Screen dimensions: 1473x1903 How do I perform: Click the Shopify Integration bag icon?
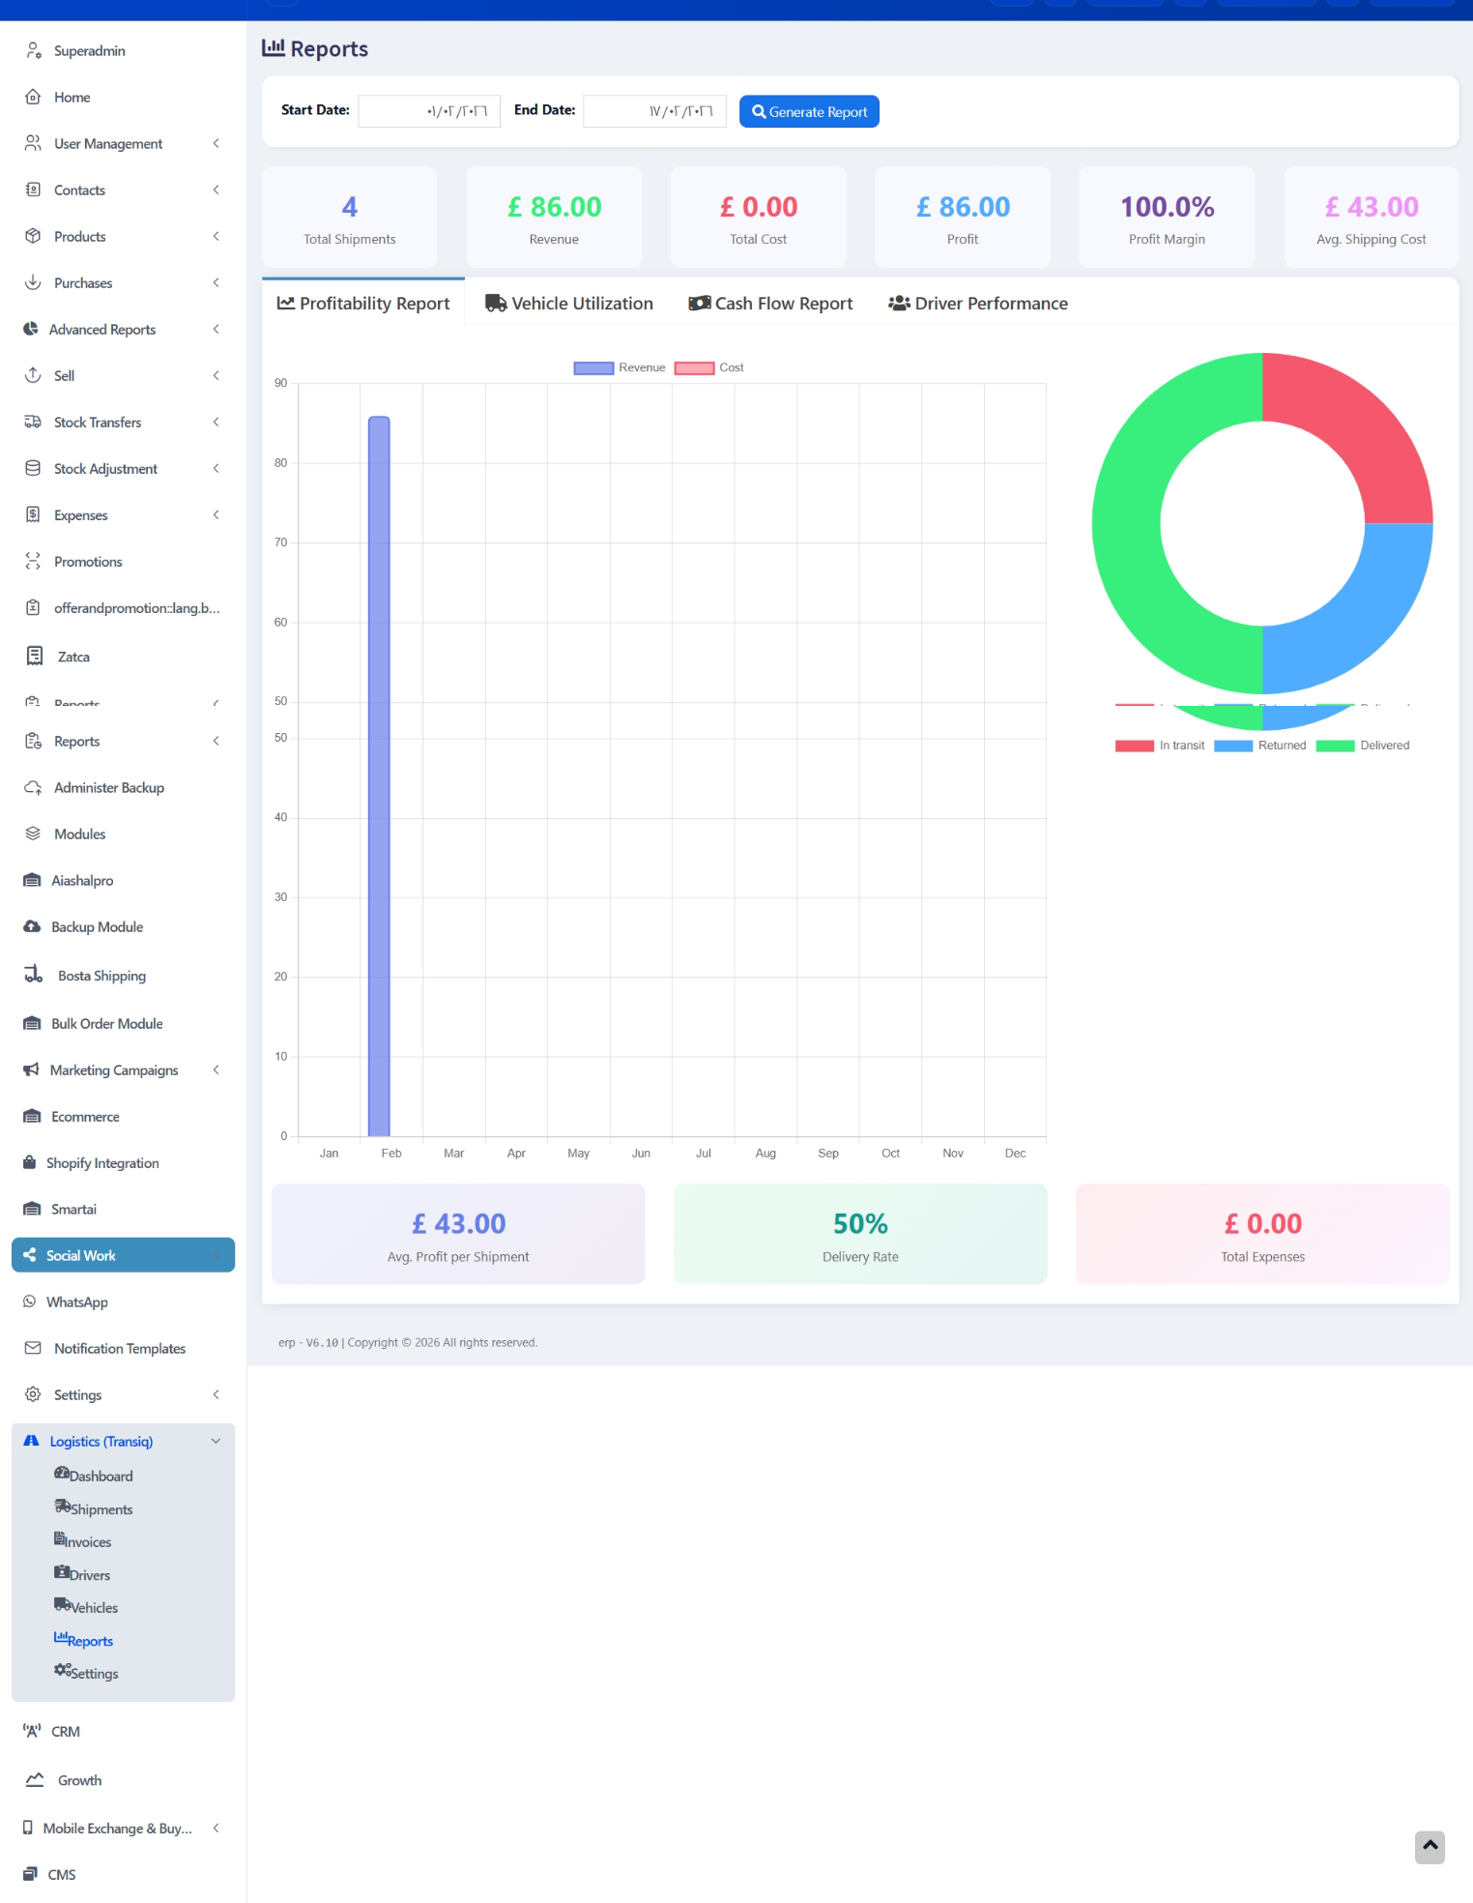29,1162
